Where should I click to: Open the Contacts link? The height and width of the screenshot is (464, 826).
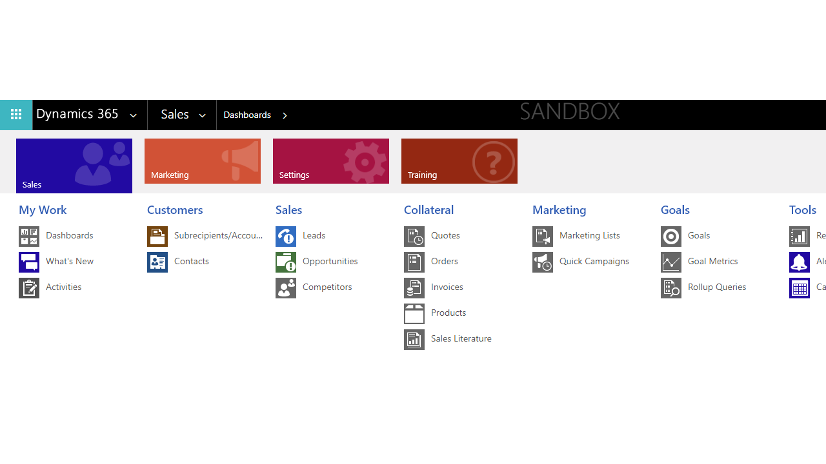point(192,261)
